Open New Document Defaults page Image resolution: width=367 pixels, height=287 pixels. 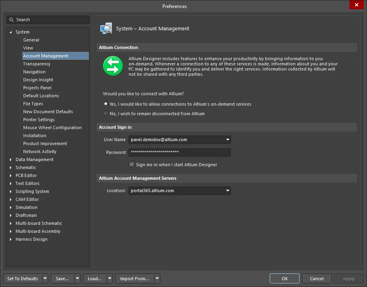coord(48,112)
